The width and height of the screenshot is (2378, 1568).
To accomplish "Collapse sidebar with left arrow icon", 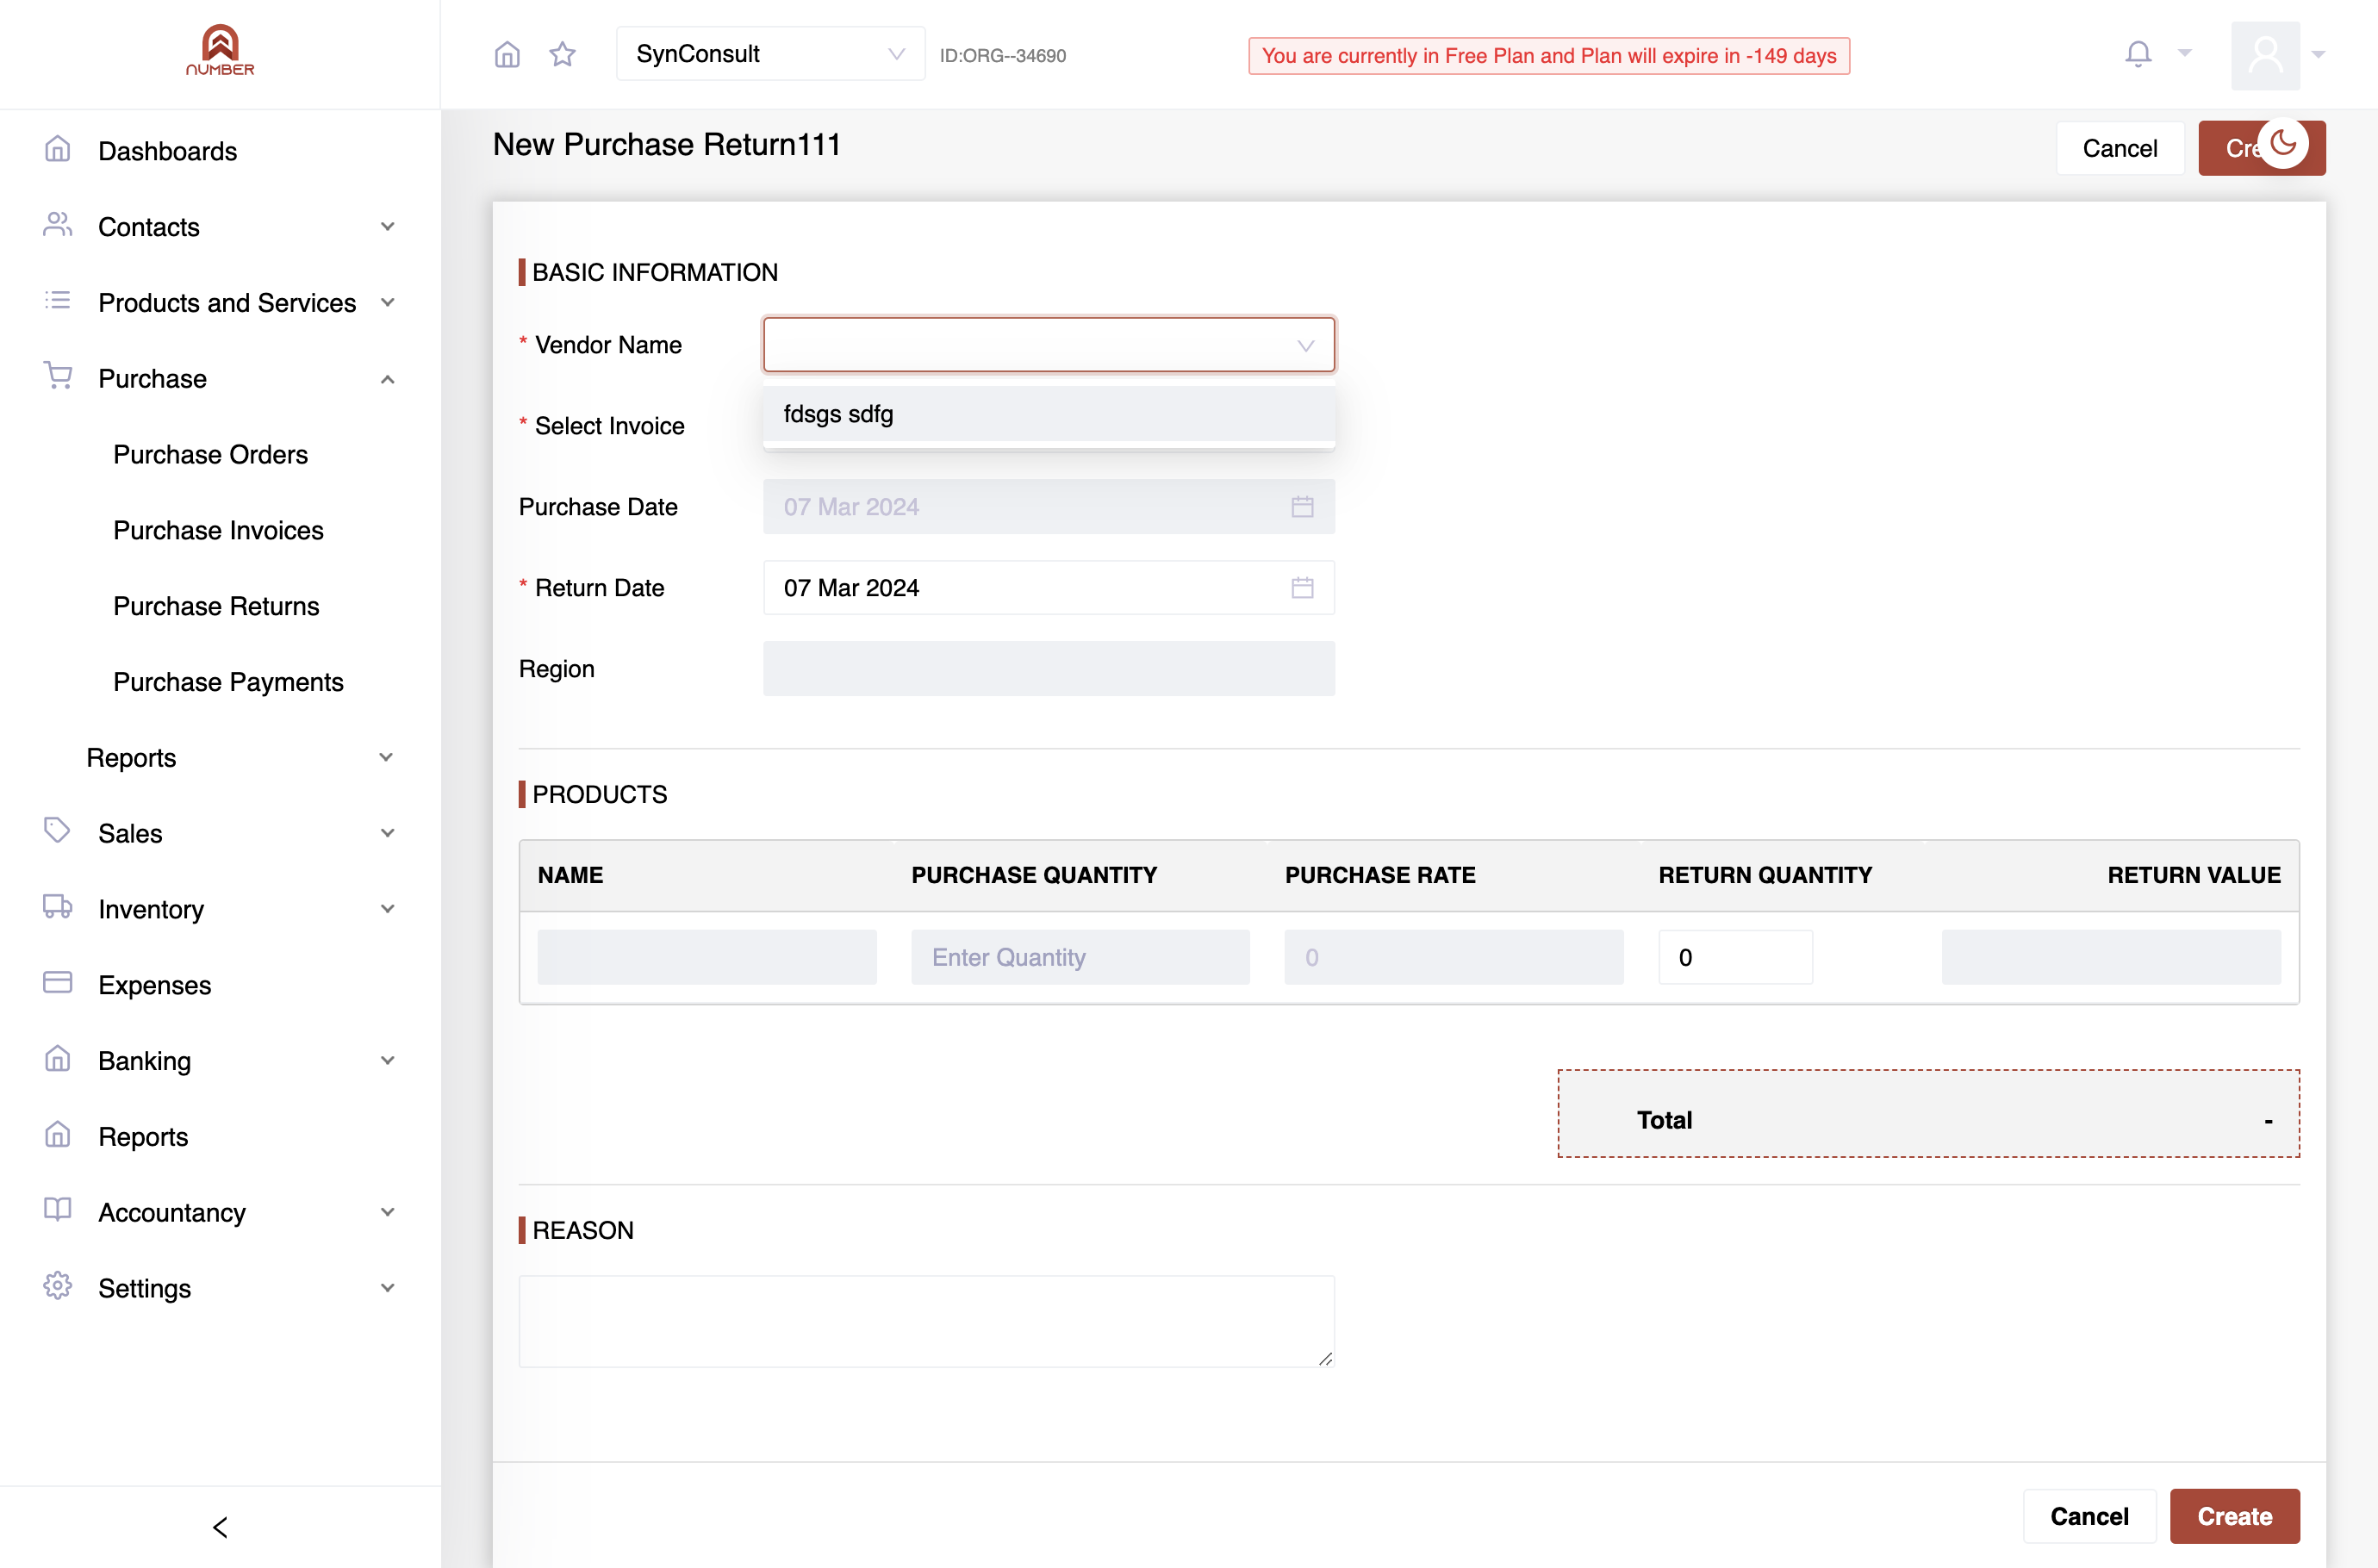I will (220, 1527).
